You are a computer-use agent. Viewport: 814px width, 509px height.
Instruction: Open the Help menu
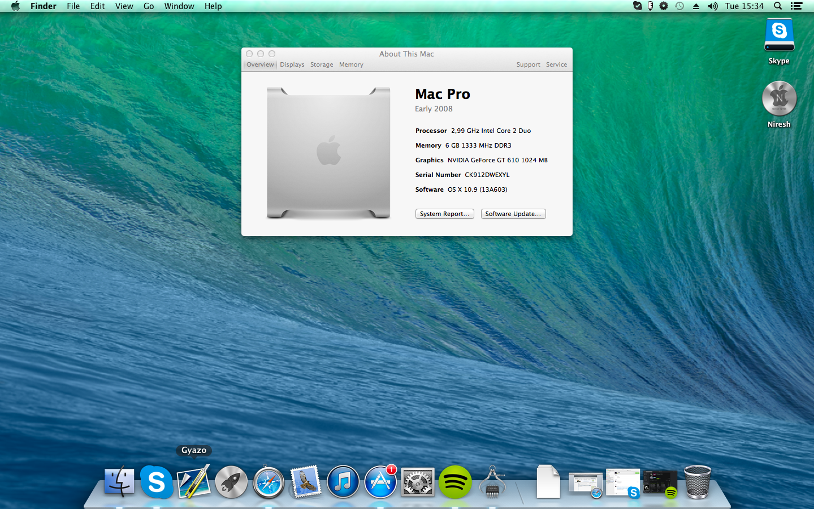tap(213, 6)
